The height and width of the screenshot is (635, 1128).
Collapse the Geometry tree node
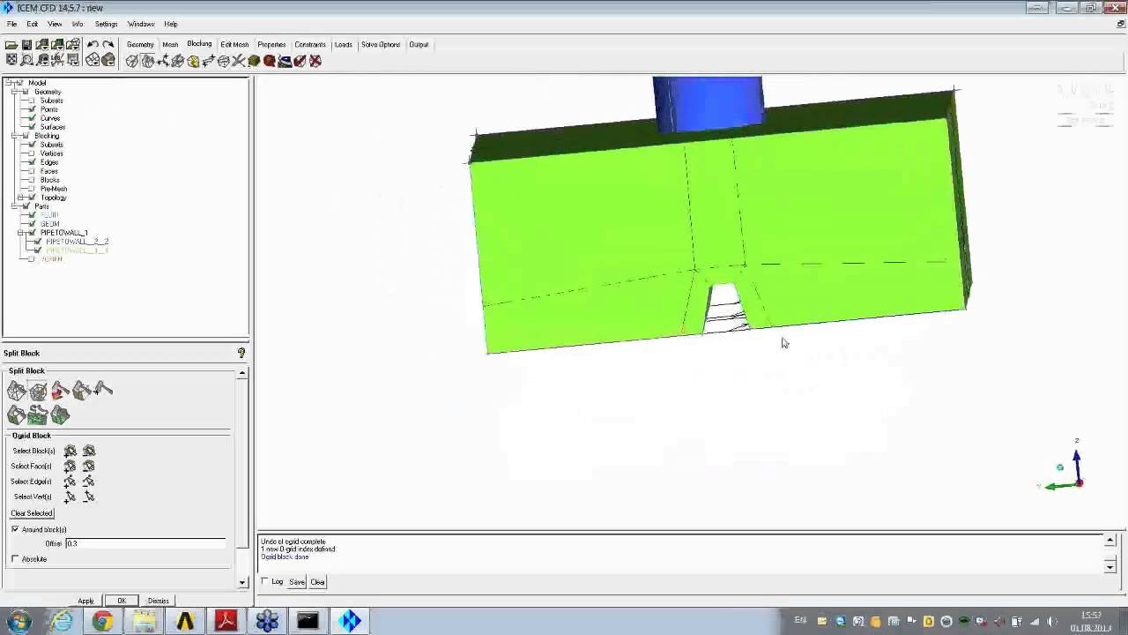pyautogui.click(x=14, y=92)
